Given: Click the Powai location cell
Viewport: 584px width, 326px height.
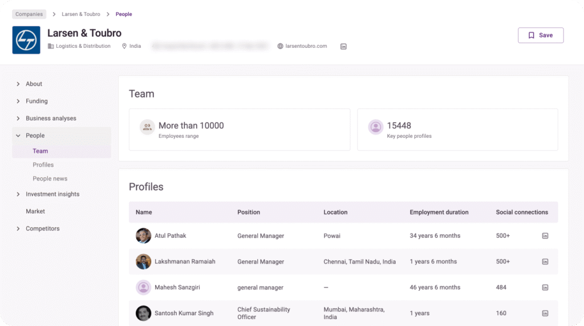Looking at the screenshot, I should 332,236.
